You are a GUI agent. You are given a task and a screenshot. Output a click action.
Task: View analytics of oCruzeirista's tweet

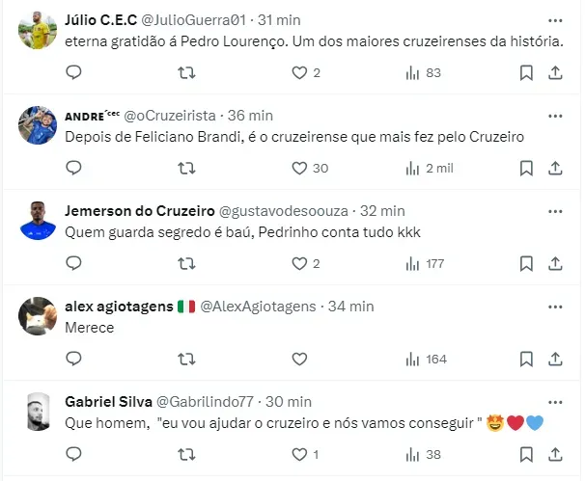click(x=413, y=169)
